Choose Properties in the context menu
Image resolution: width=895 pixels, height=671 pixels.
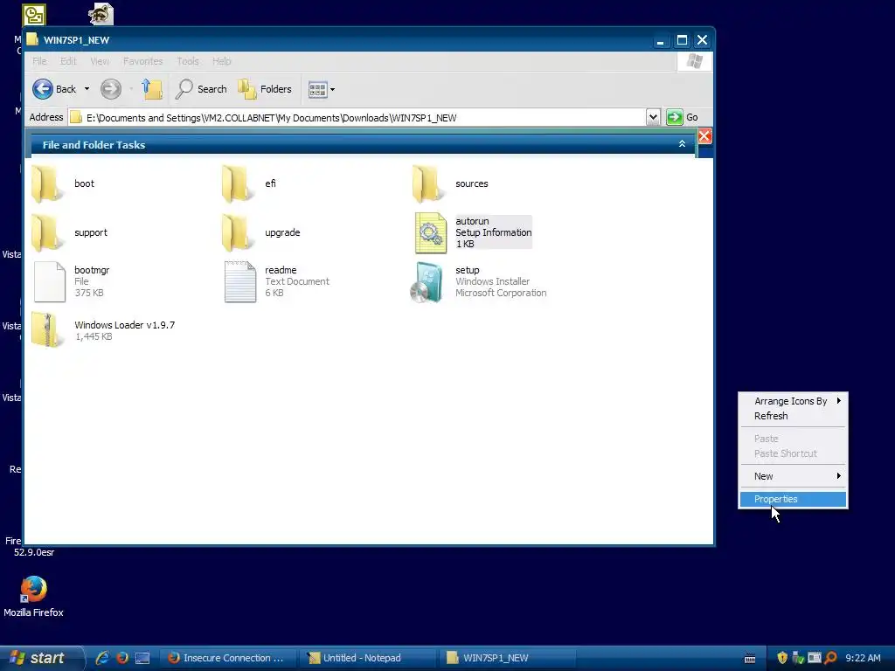pos(793,499)
